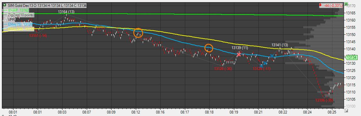Select the VPR indicator legend label
Image resolution: width=361 pixels, height=116 pixels.
(12, 19)
